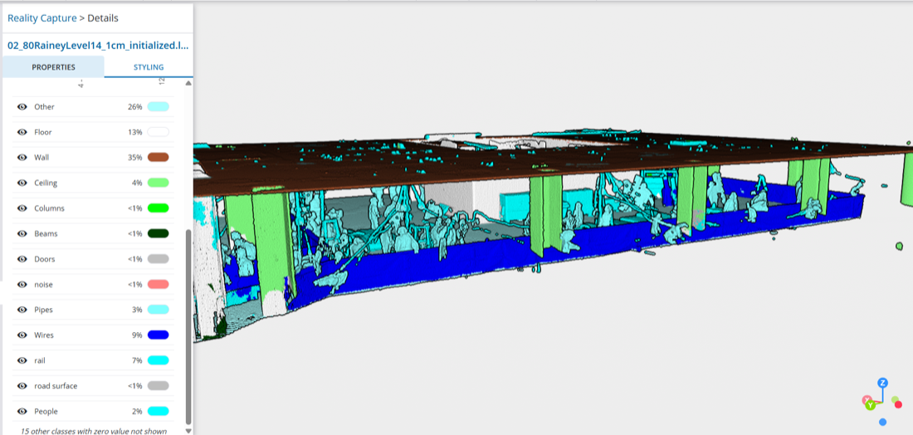Toggle the Wall class eye icon
The width and height of the screenshot is (913, 435).
(x=22, y=158)
